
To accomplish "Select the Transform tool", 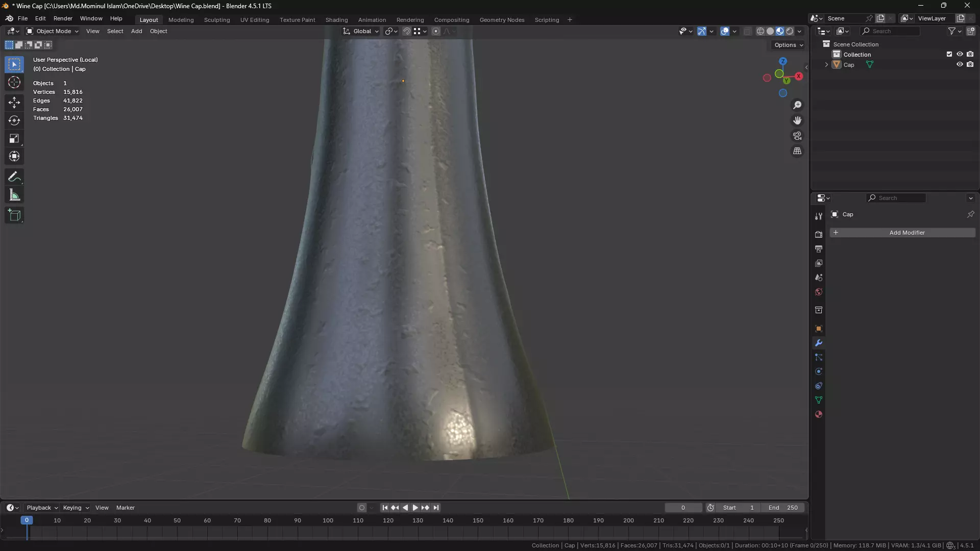I will 14,156.
